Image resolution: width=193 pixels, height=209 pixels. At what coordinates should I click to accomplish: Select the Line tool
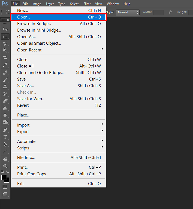(x=5, y=151)
